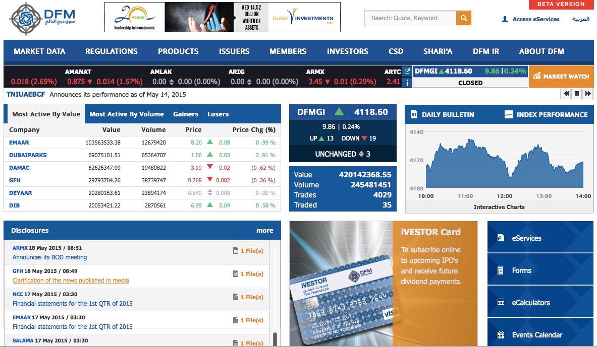Open Interactive Charts below the index graph

point(499,206)
